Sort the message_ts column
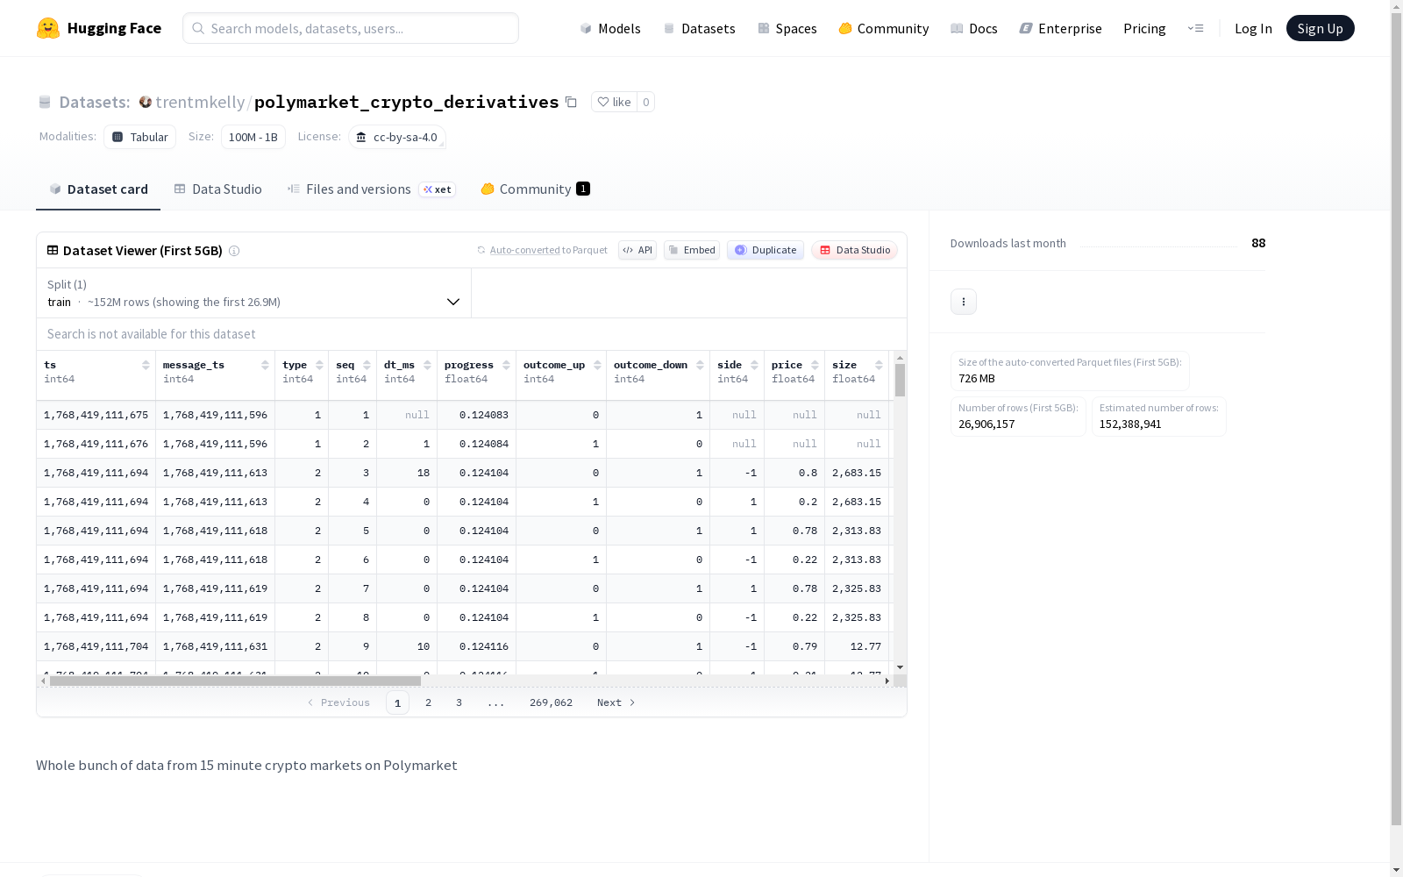 [x=265, y=365]
